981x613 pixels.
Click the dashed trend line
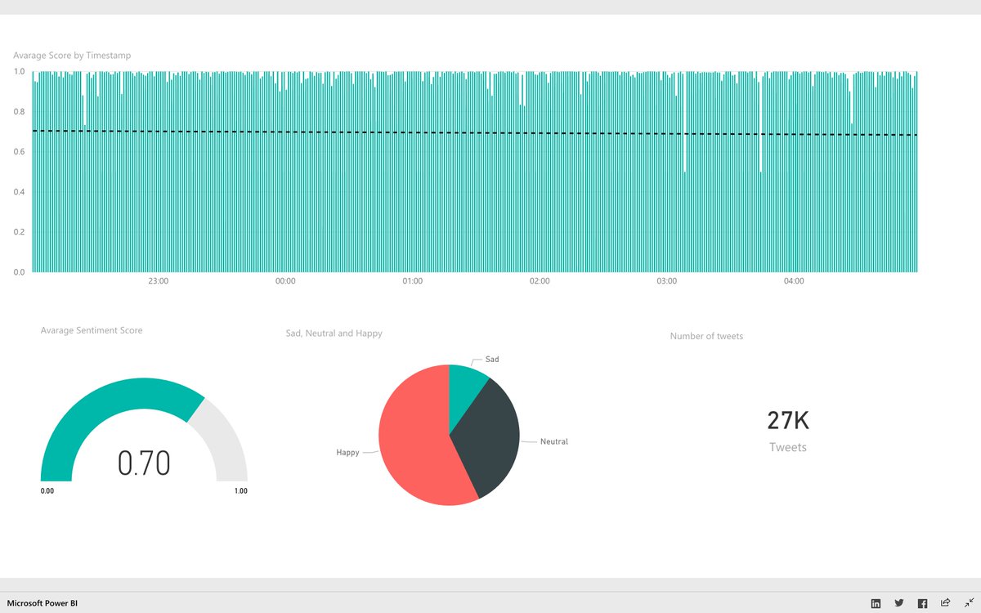474,133
